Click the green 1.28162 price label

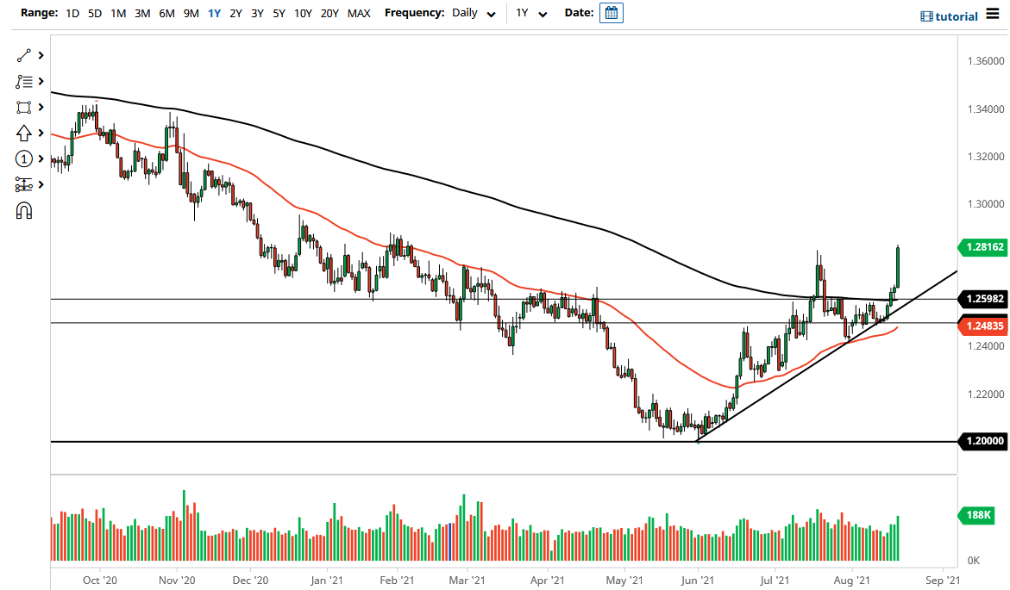(x=983, y=247)
